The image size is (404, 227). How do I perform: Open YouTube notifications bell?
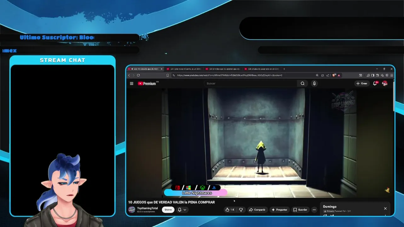(375, 84)
